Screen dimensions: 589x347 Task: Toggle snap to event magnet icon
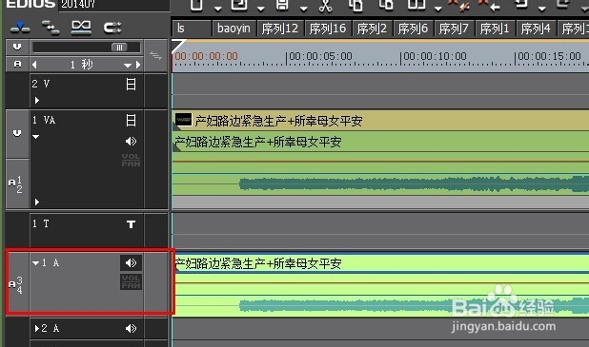click(x=112, y=28)
